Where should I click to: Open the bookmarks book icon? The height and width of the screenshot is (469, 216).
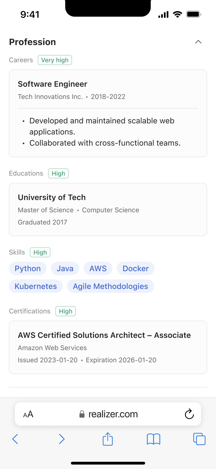tap(153, 439)
